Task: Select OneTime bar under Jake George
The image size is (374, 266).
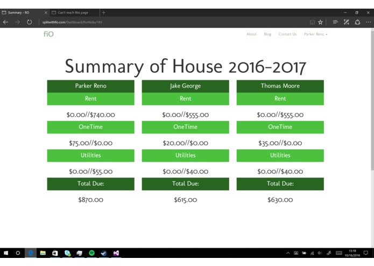Action: (185, 127)
